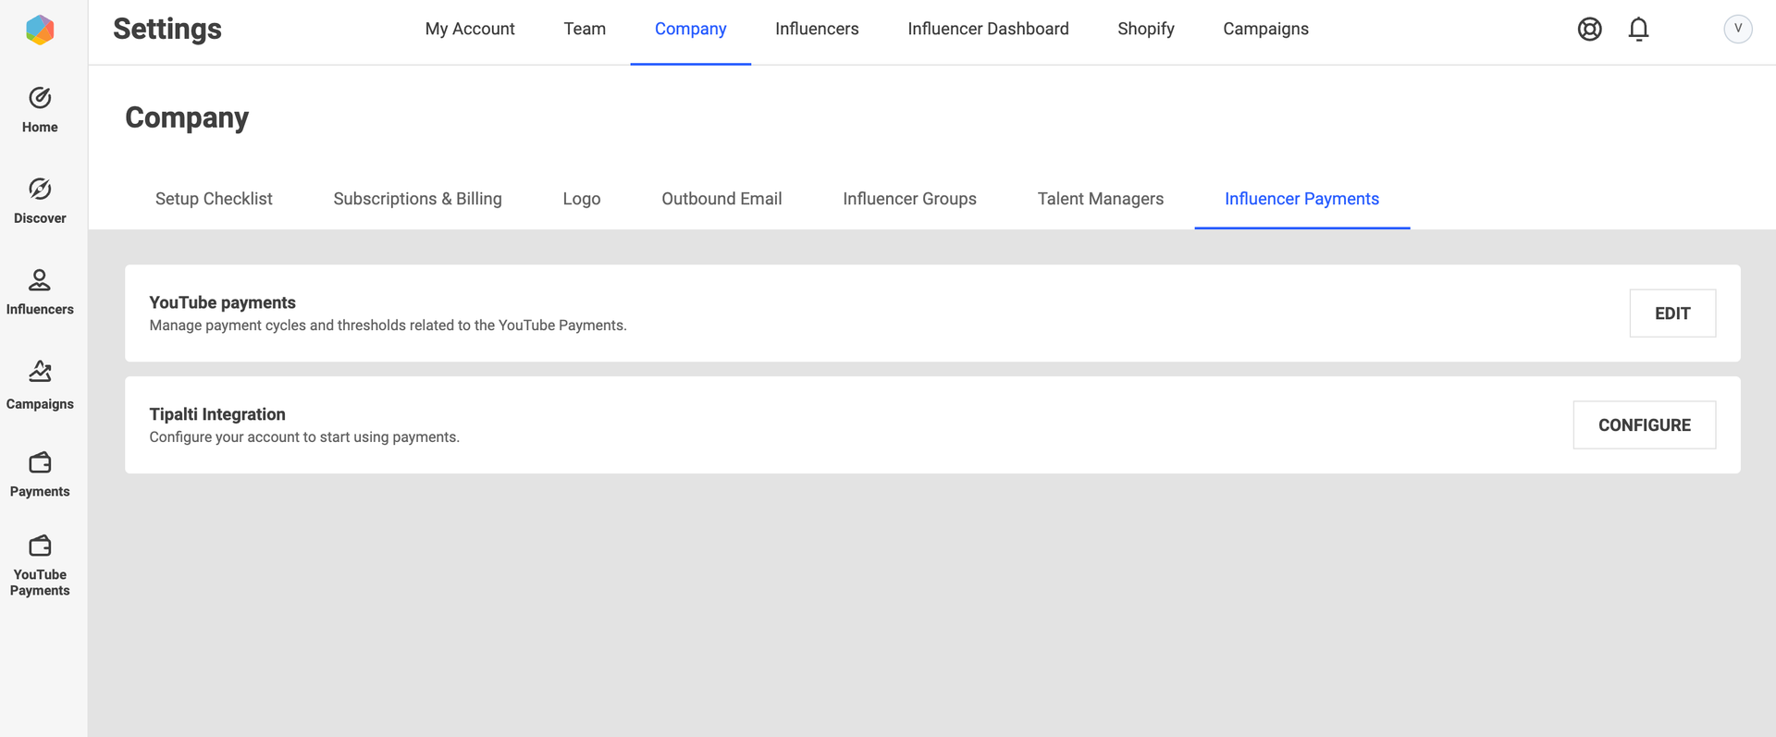1776x737 pixels.
Task: Click the YouTube payments heading text
Action: click(x=222, y=302)
